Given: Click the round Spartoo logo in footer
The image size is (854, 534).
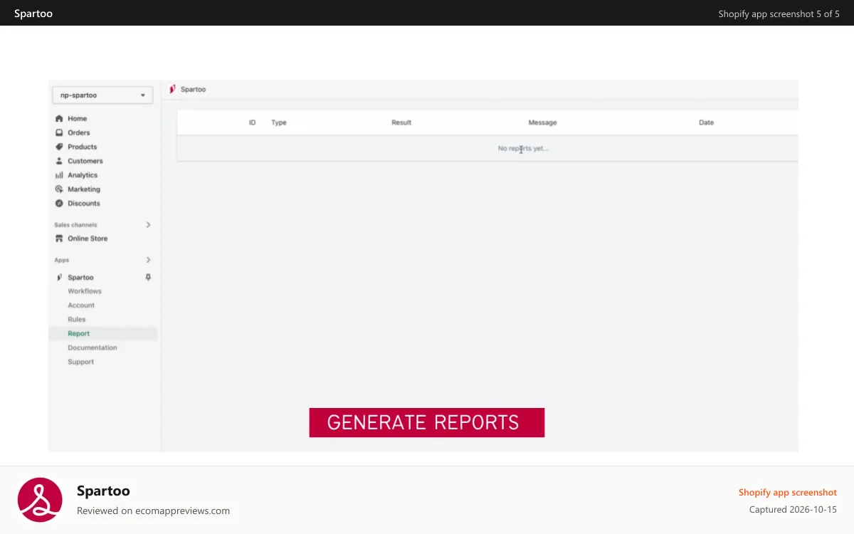Looking at the screenshot, I should tap(40, 500).
